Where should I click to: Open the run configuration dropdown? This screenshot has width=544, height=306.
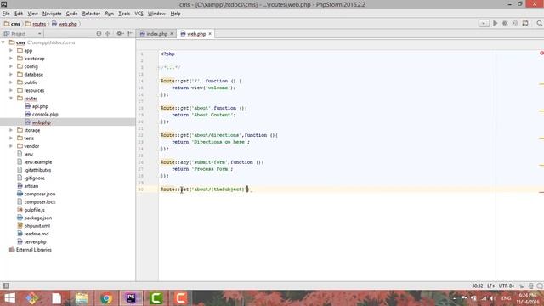484,23
